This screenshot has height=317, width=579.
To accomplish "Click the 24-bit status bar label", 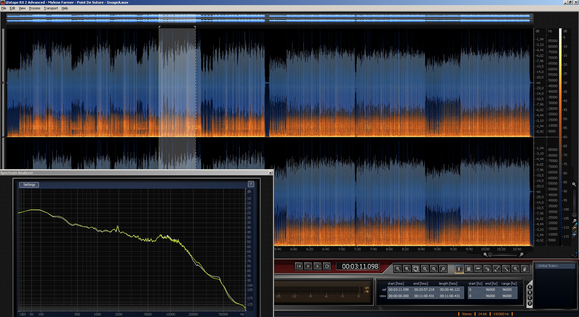I will pos(482,314).
